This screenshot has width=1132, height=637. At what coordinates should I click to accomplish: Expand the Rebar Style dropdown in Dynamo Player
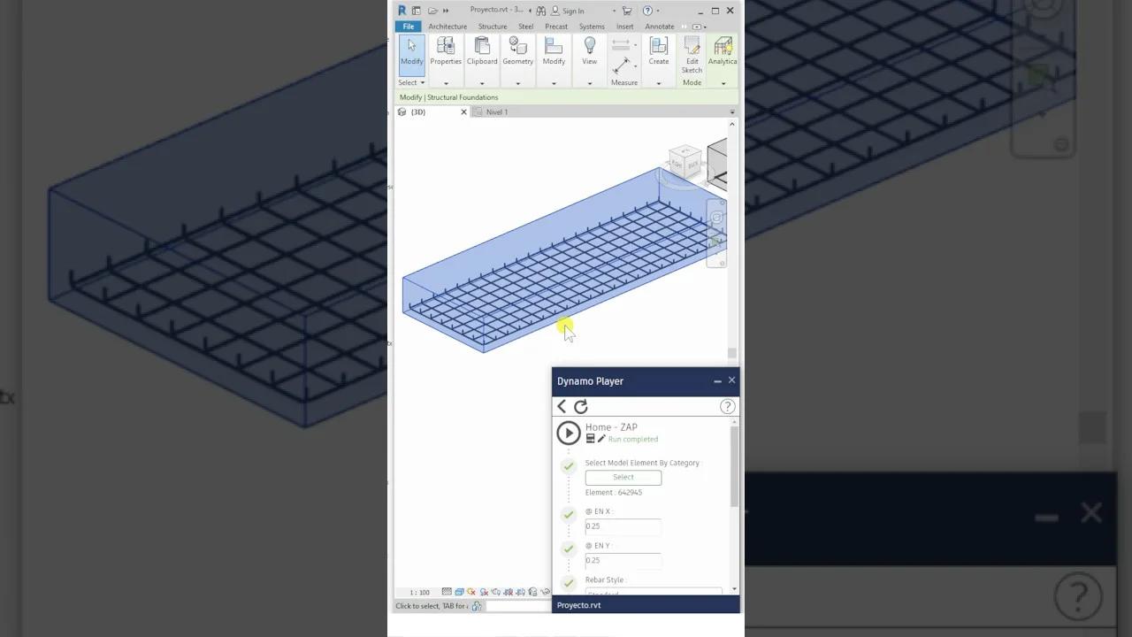pos(654,593)
